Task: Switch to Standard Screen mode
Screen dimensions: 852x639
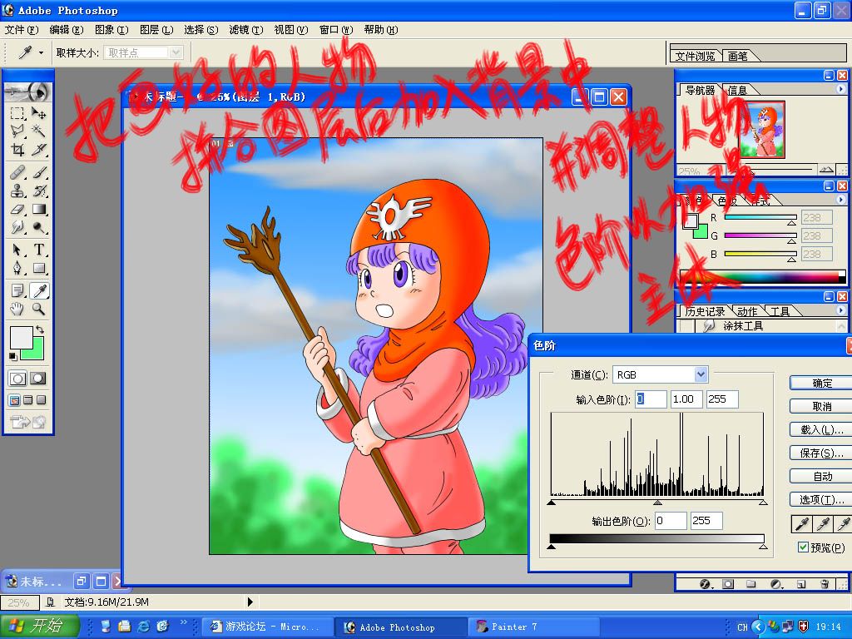Action: tap(15, 400)
